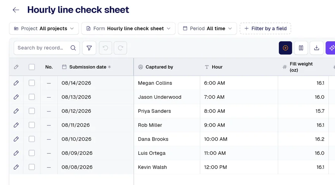The height and width of the screenshot is (185, 335).
Task: Click the download export button
Action: point(317,48)
